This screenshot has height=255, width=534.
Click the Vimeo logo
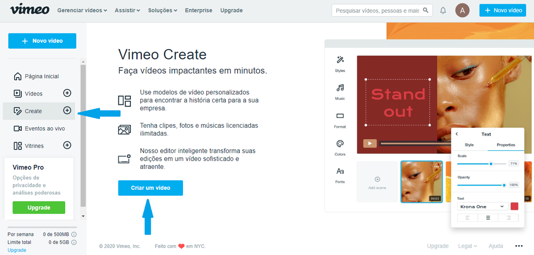(30, 10)
